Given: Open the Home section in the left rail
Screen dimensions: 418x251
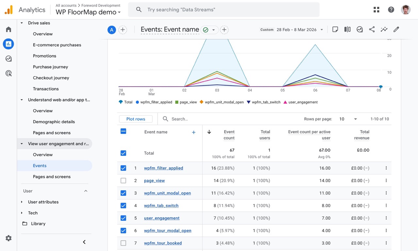Looking at the screenshot, I should (8, 29).
